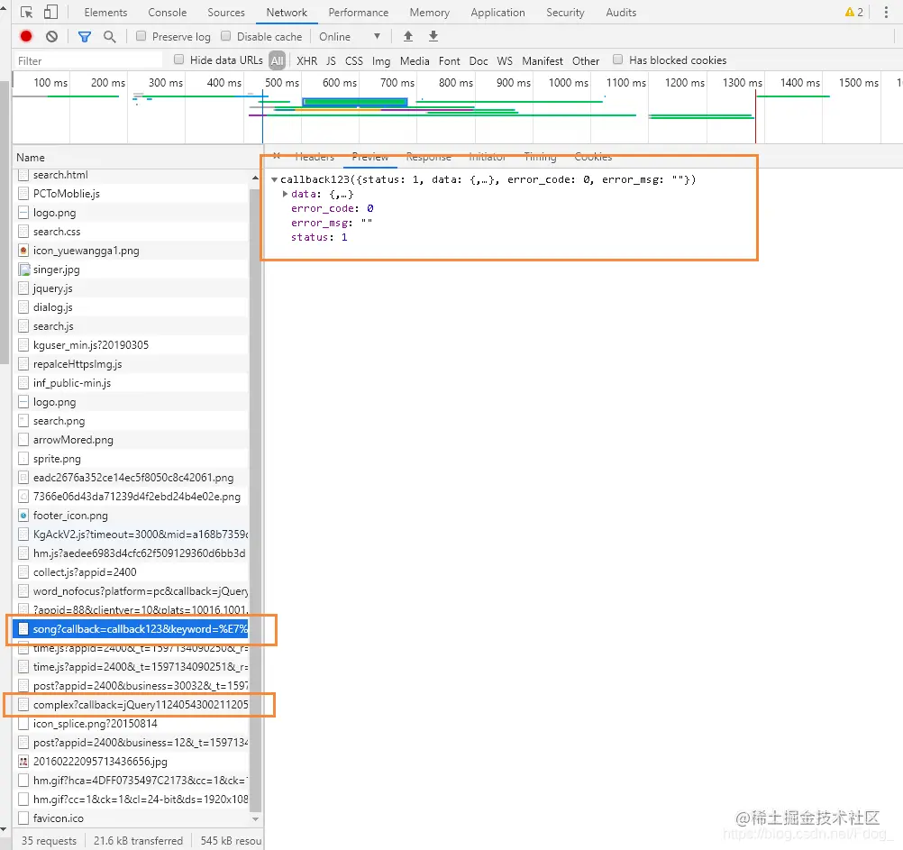Viewport: 903px width, 850px height.
Task: Select the complex?callback=jQuery request
Action: coord(131,704)
